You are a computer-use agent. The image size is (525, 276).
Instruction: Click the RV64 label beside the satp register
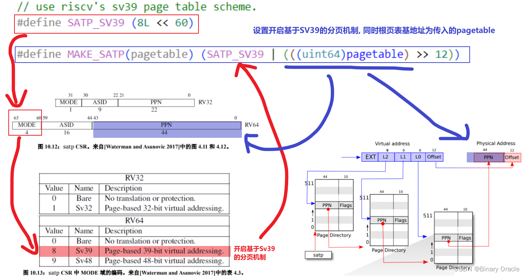tap(252, 125)
